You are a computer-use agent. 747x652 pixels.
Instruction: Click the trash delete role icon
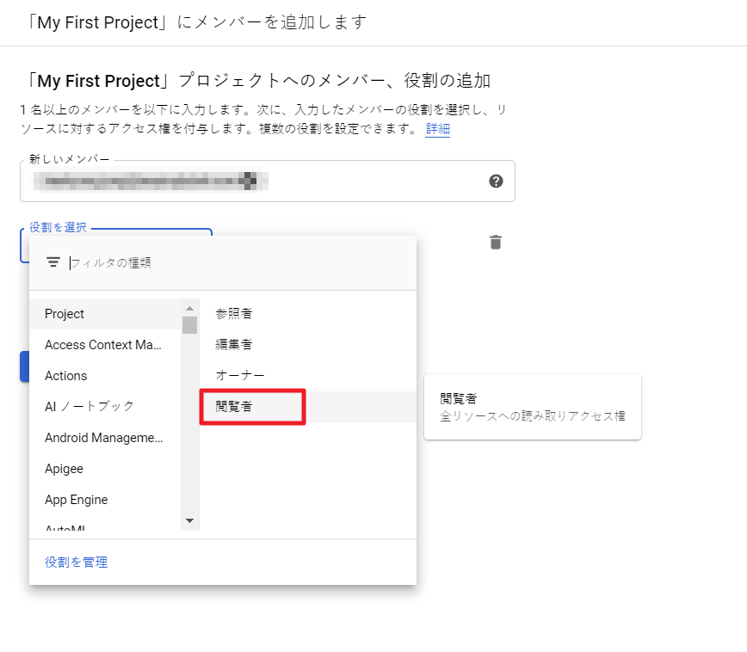tap(495, 242)
